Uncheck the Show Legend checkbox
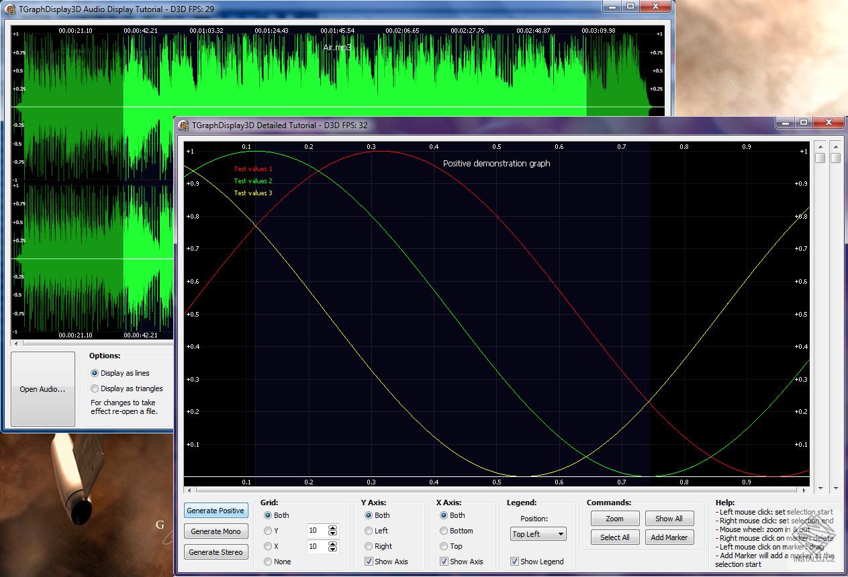The width and height of the screenshot is (848, 577). click(x=514, y=562)
